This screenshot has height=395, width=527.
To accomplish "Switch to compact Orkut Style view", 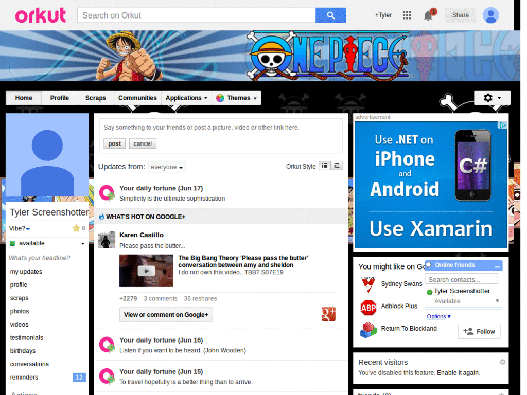I will (325, 166).
